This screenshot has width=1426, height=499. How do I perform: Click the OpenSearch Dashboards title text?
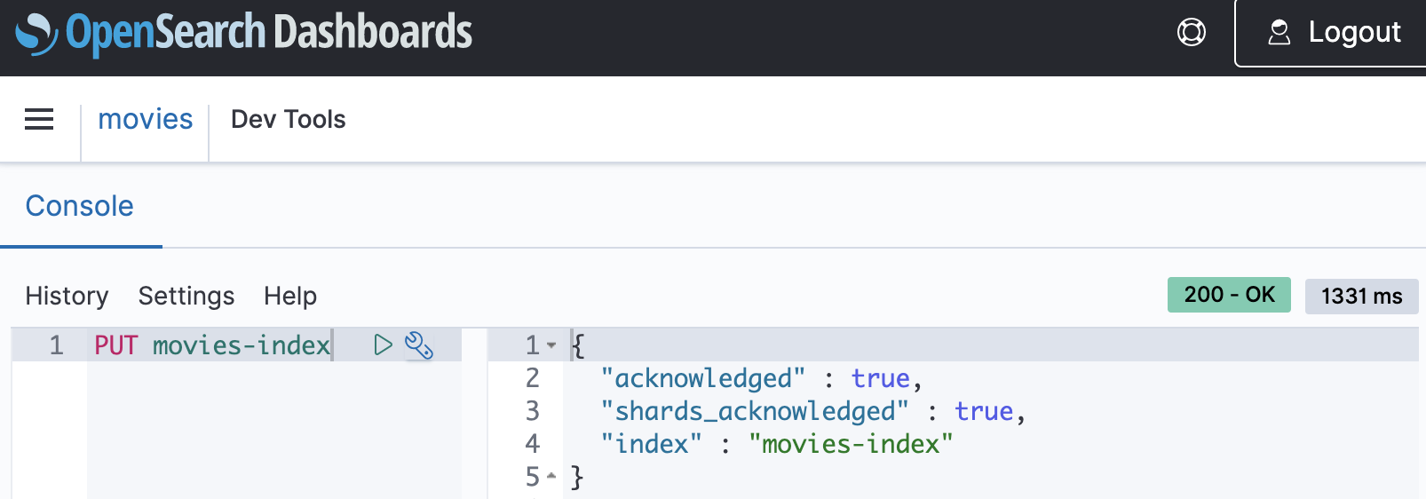[268, 33]
